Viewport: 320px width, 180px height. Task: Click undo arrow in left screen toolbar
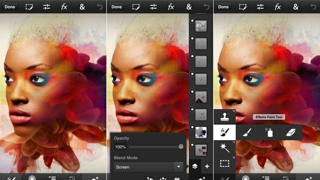coord(100,7)
